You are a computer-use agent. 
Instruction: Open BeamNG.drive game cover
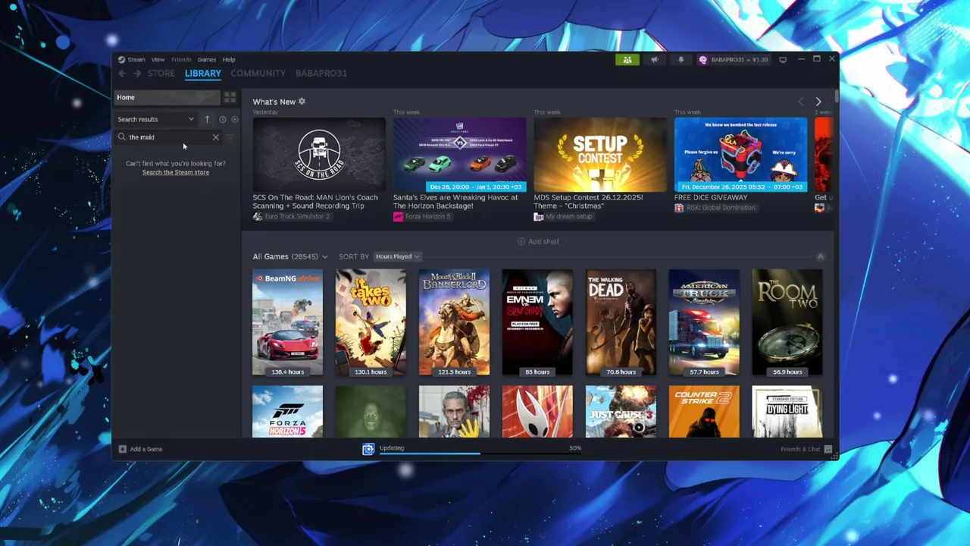pyautogui.click(x=287, y=322)
